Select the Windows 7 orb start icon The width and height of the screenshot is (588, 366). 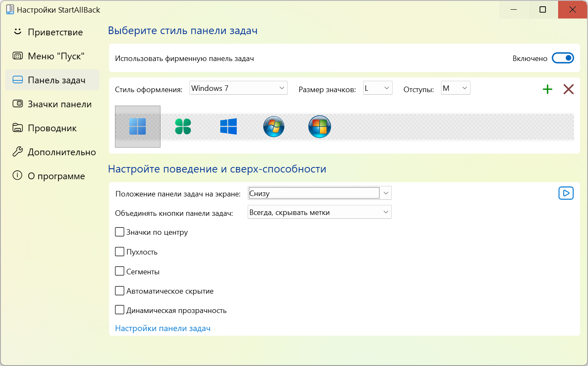pyautogui.click(x=274, y=126)
